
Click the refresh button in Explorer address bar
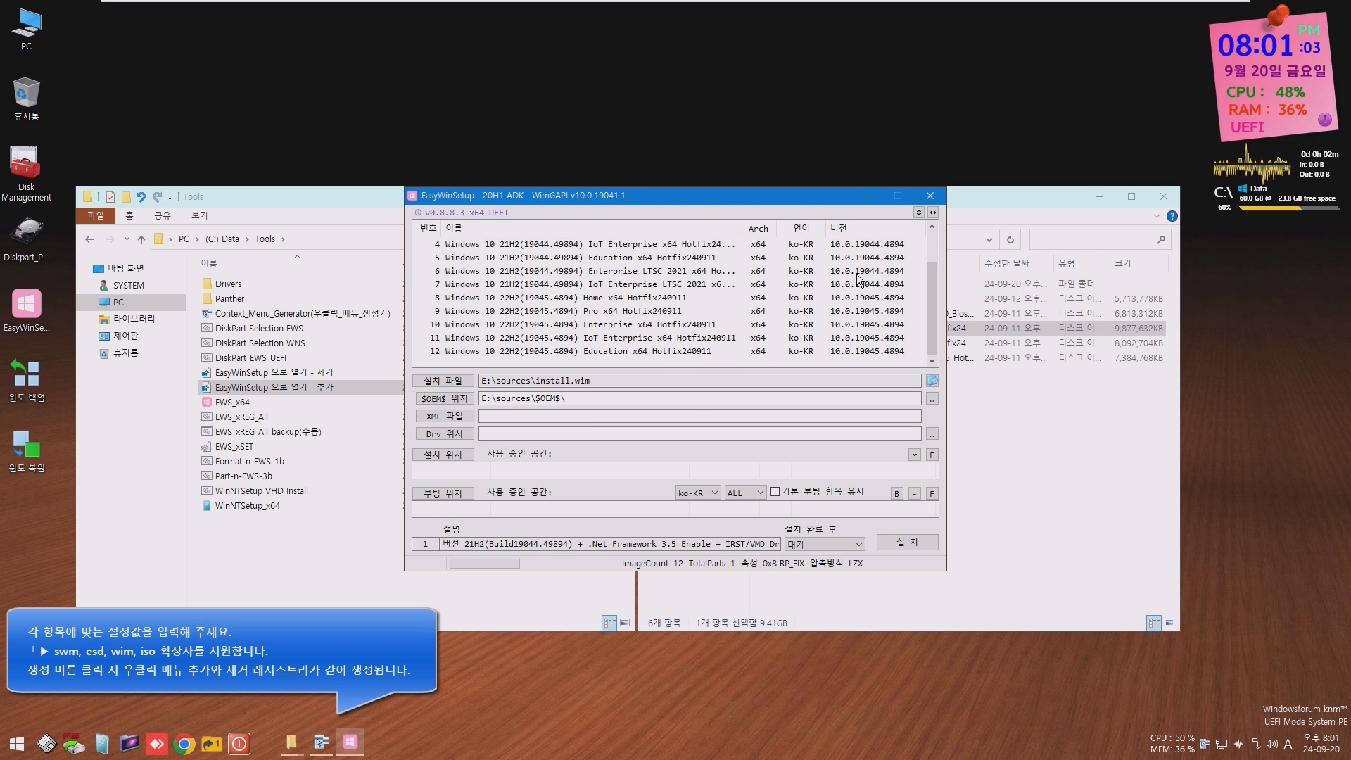click(x=1010, y=239)
